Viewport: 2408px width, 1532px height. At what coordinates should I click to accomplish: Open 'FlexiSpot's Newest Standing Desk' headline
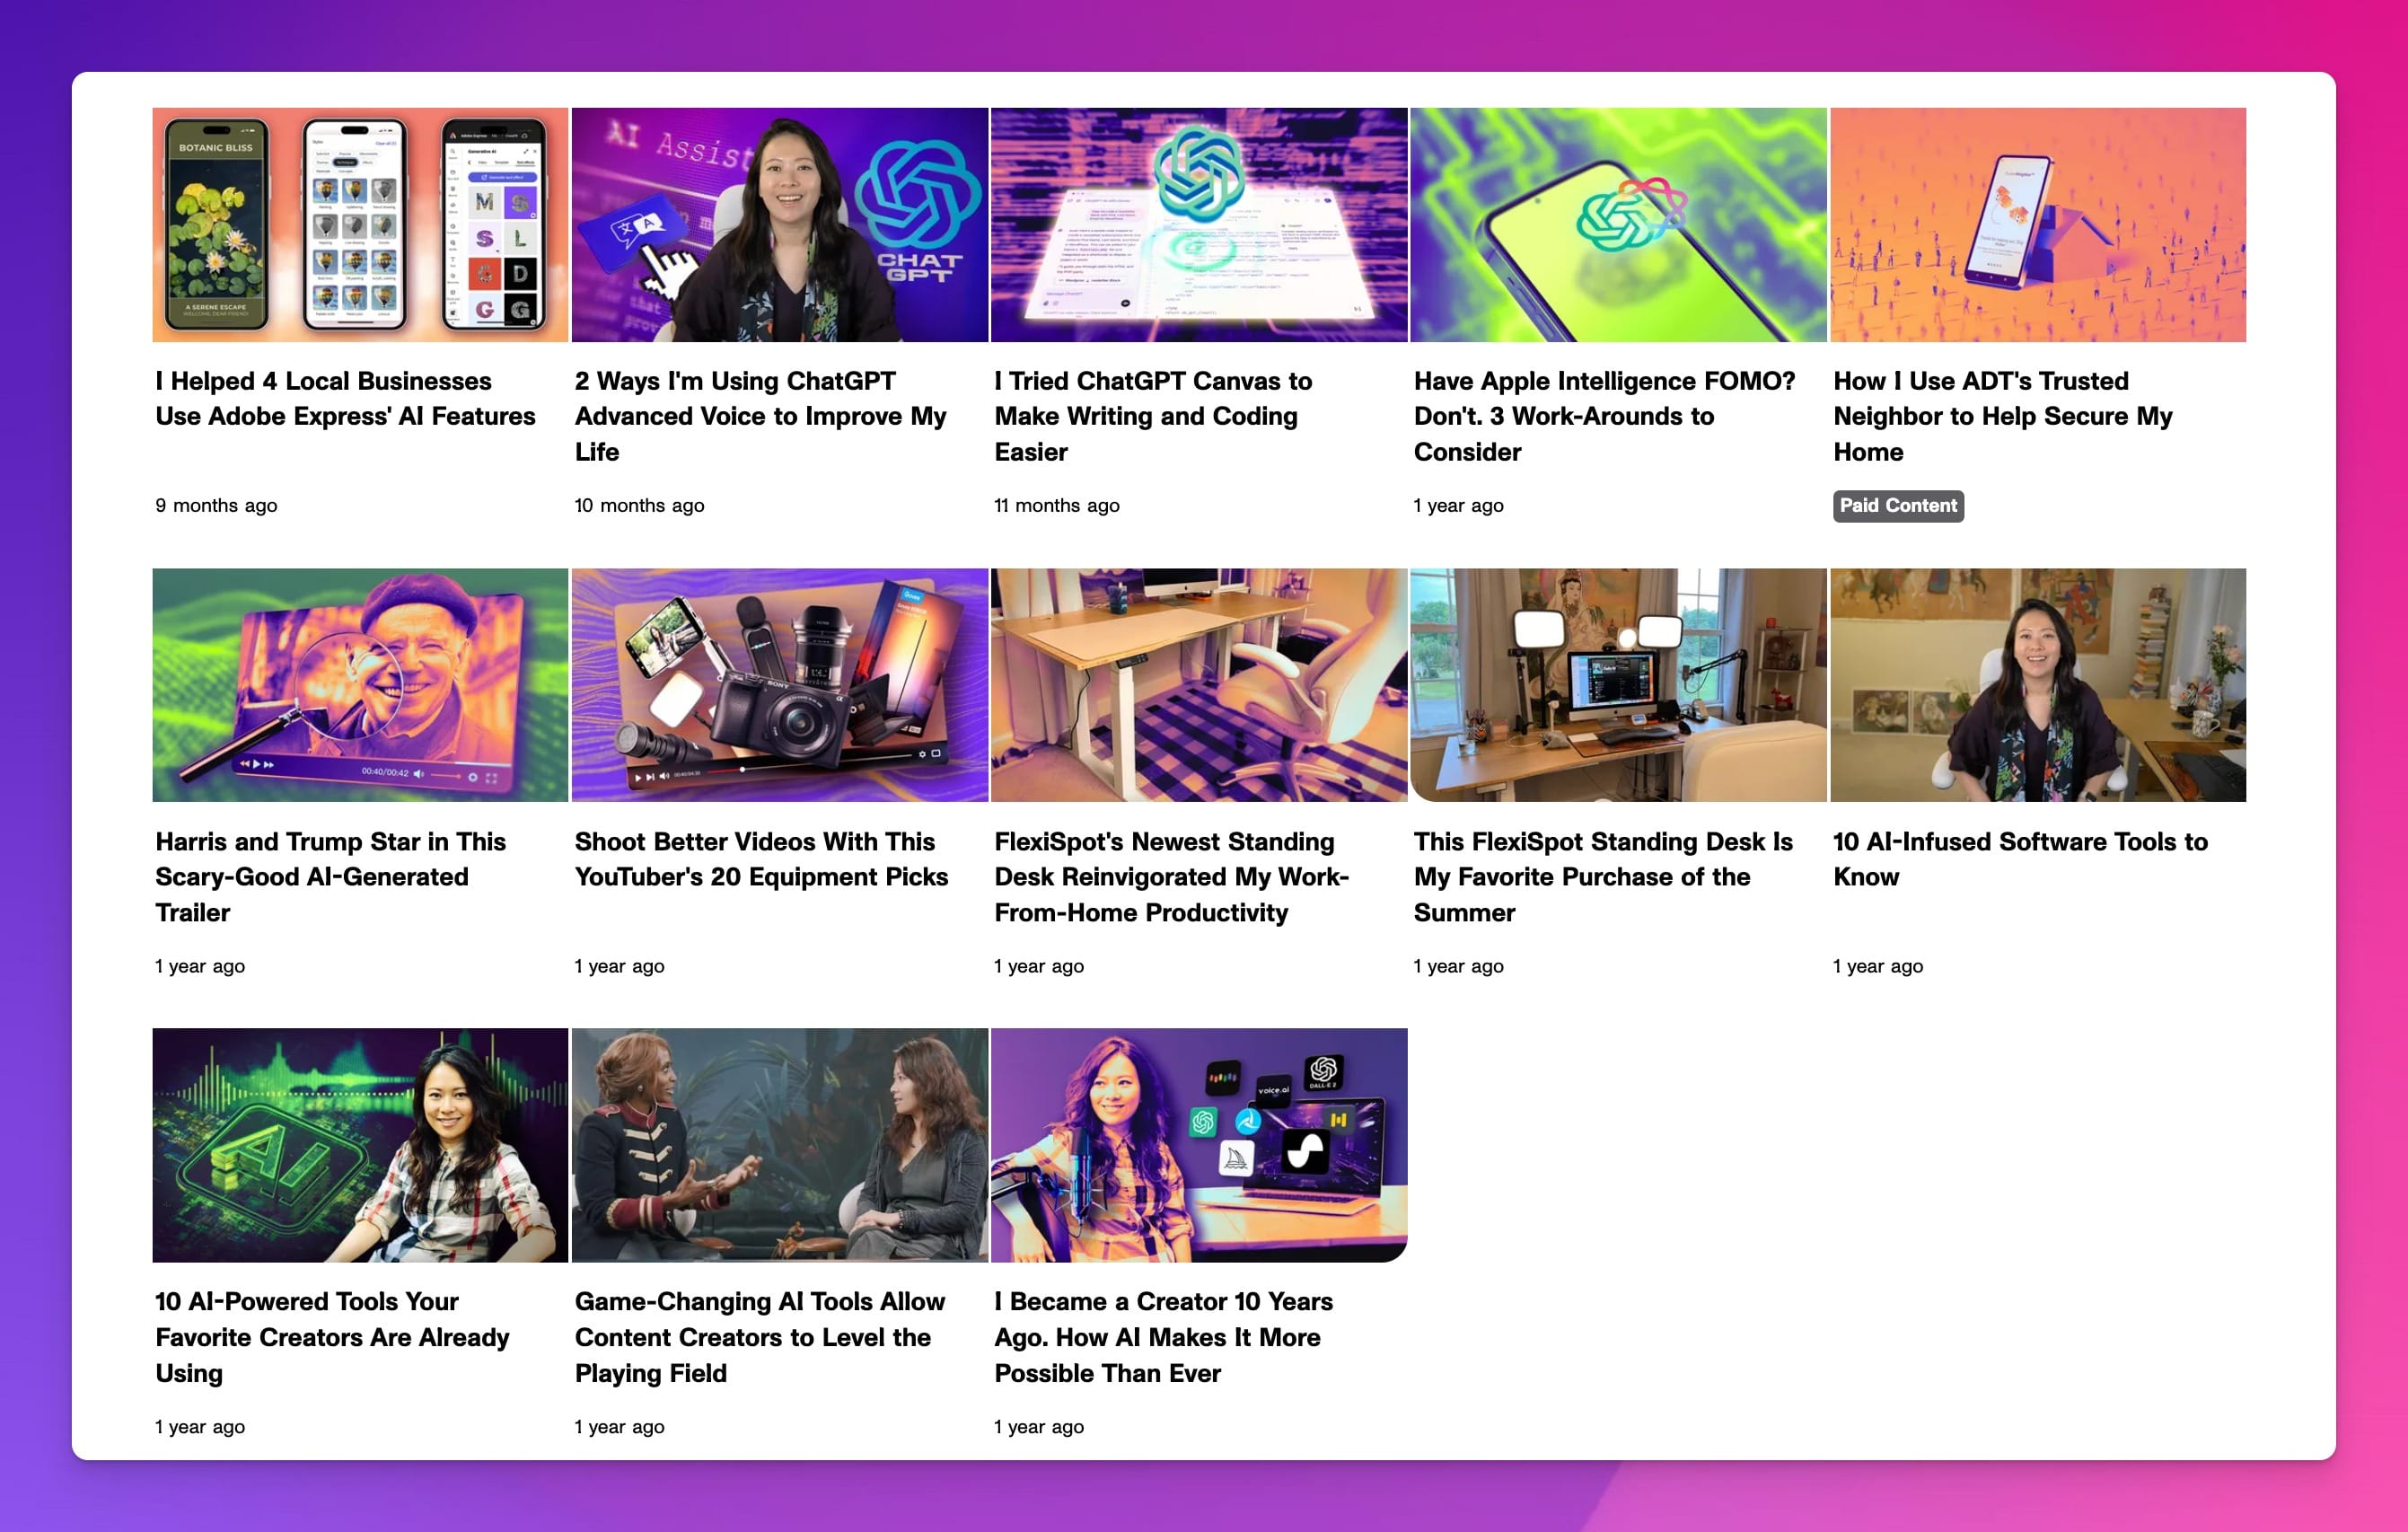tap(1171, 877)
